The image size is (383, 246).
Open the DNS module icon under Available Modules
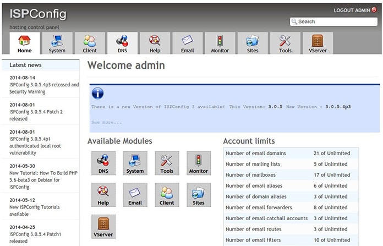point(103,163)
